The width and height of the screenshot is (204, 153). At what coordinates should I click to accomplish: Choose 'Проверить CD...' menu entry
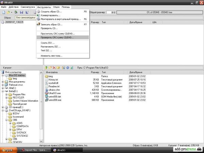click(63, 28)
